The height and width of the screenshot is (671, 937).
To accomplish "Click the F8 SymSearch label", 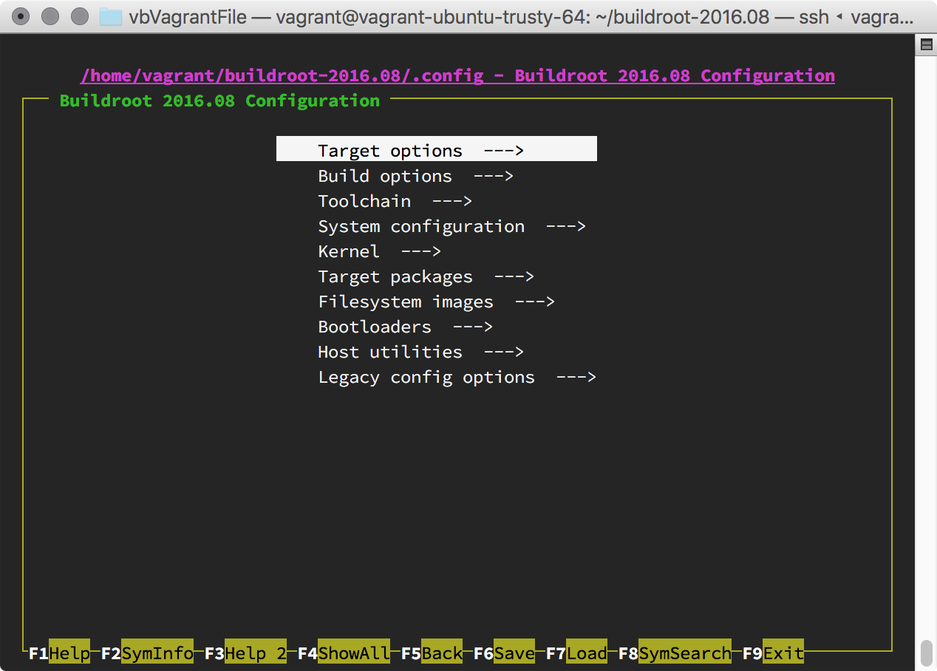I will click(675, 653).
